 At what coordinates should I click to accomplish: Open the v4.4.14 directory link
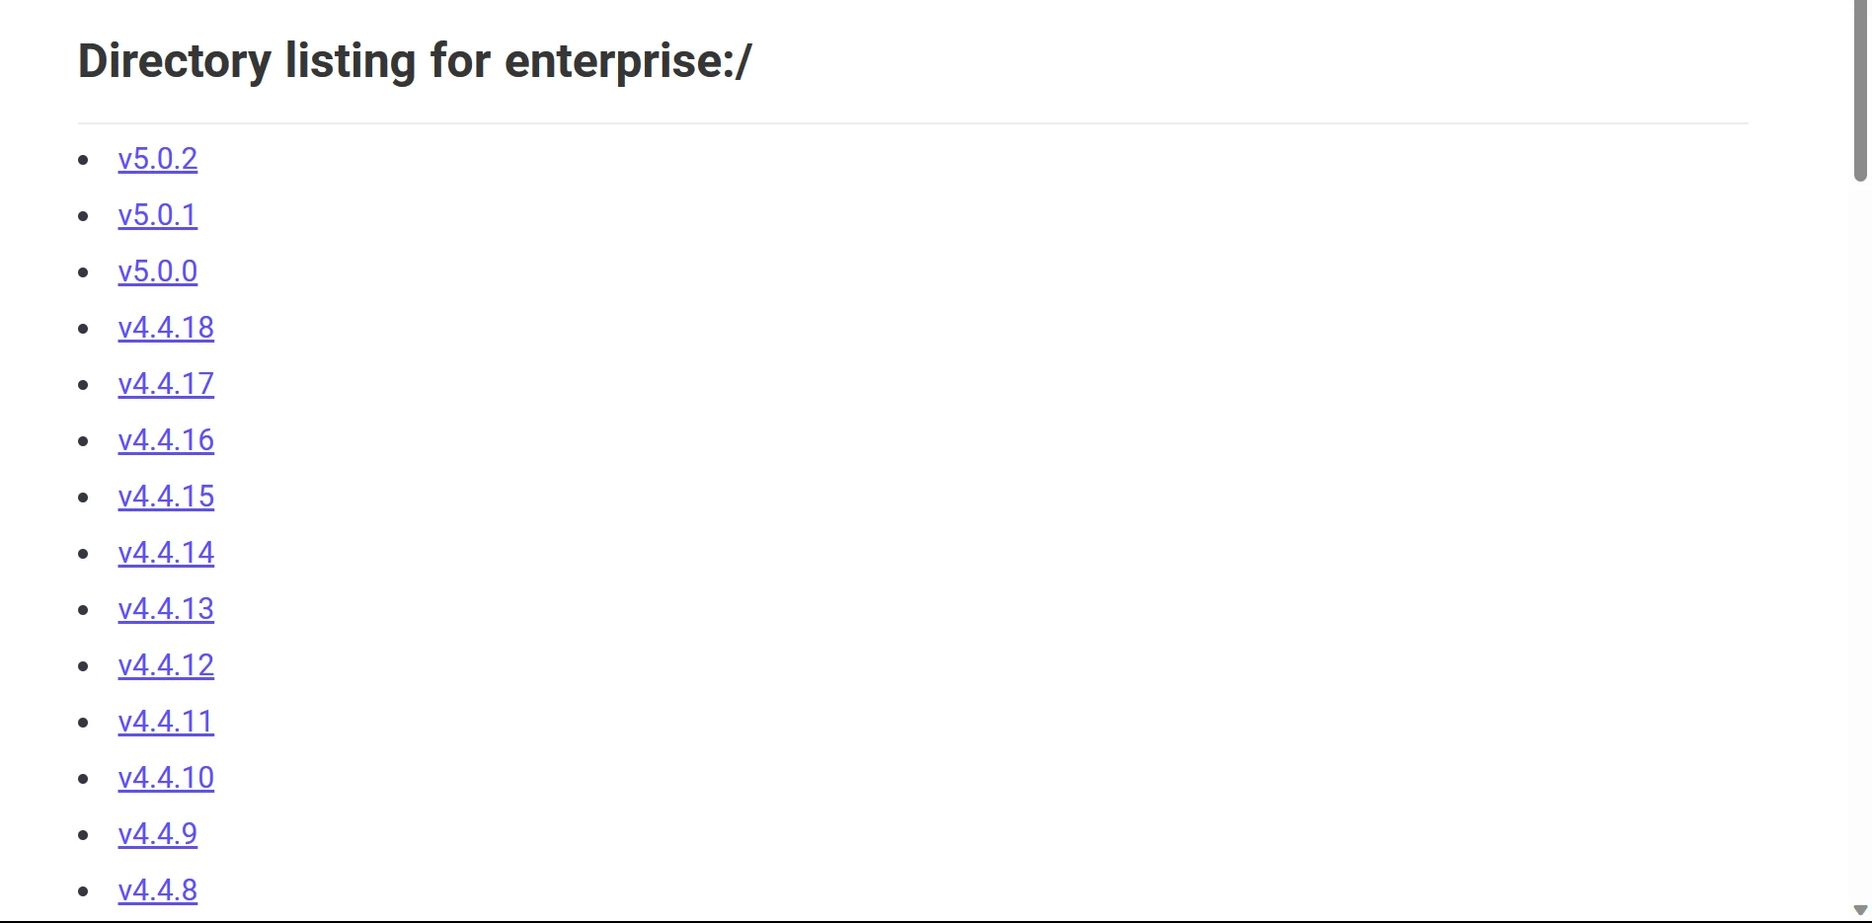(x=166, y=553)
